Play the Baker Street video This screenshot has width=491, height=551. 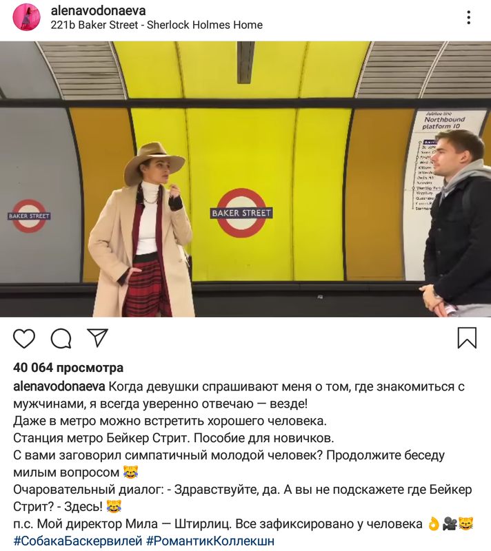[245, 179]
